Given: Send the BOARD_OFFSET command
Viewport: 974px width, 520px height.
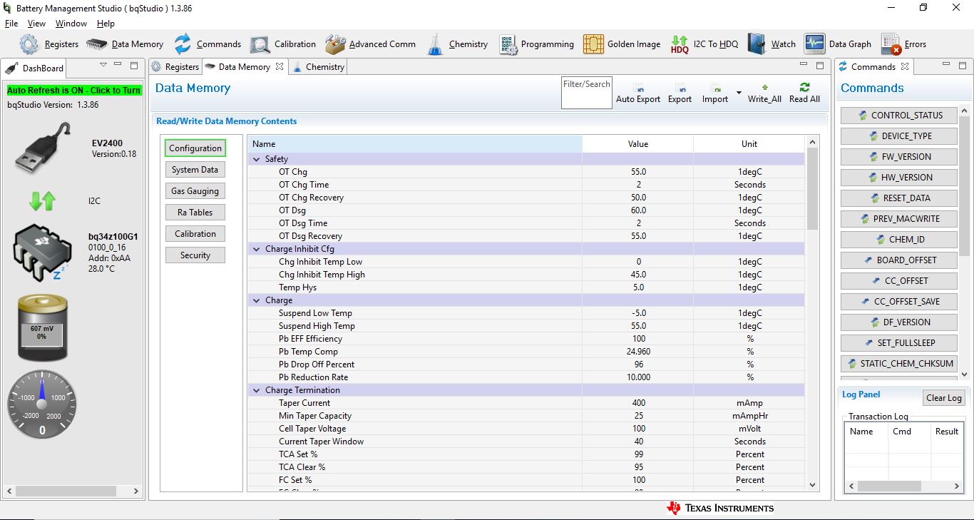Looking at the screenshot, I should click(898, 260).
